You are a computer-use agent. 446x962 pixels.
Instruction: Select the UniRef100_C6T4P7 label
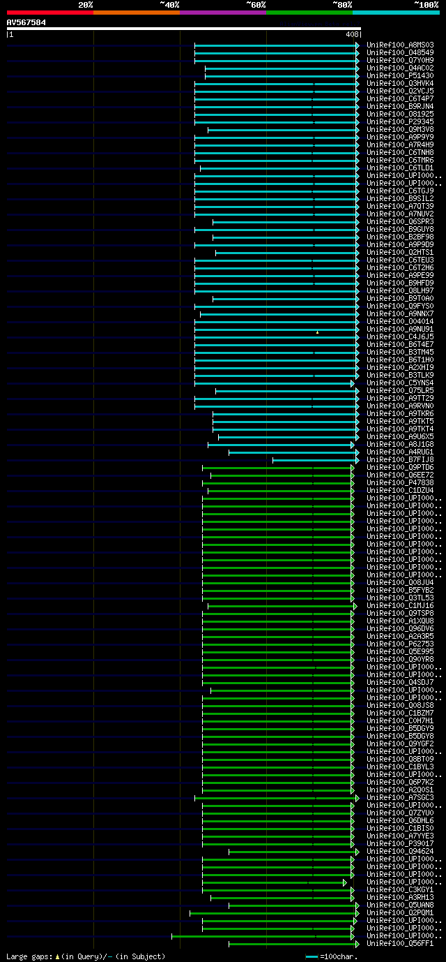[x=400, y=98]
